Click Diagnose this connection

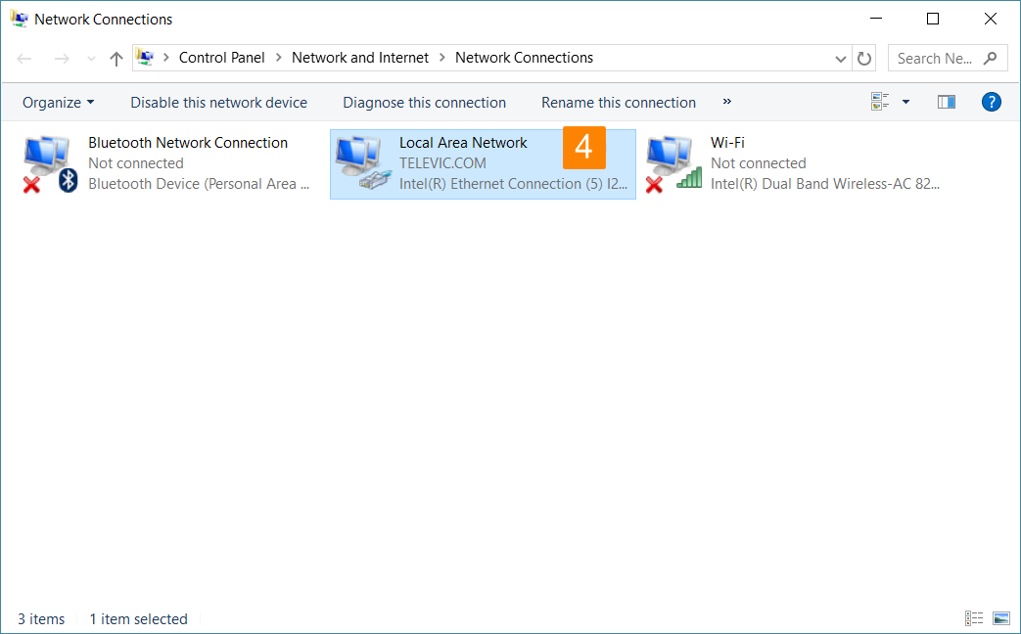424,103
